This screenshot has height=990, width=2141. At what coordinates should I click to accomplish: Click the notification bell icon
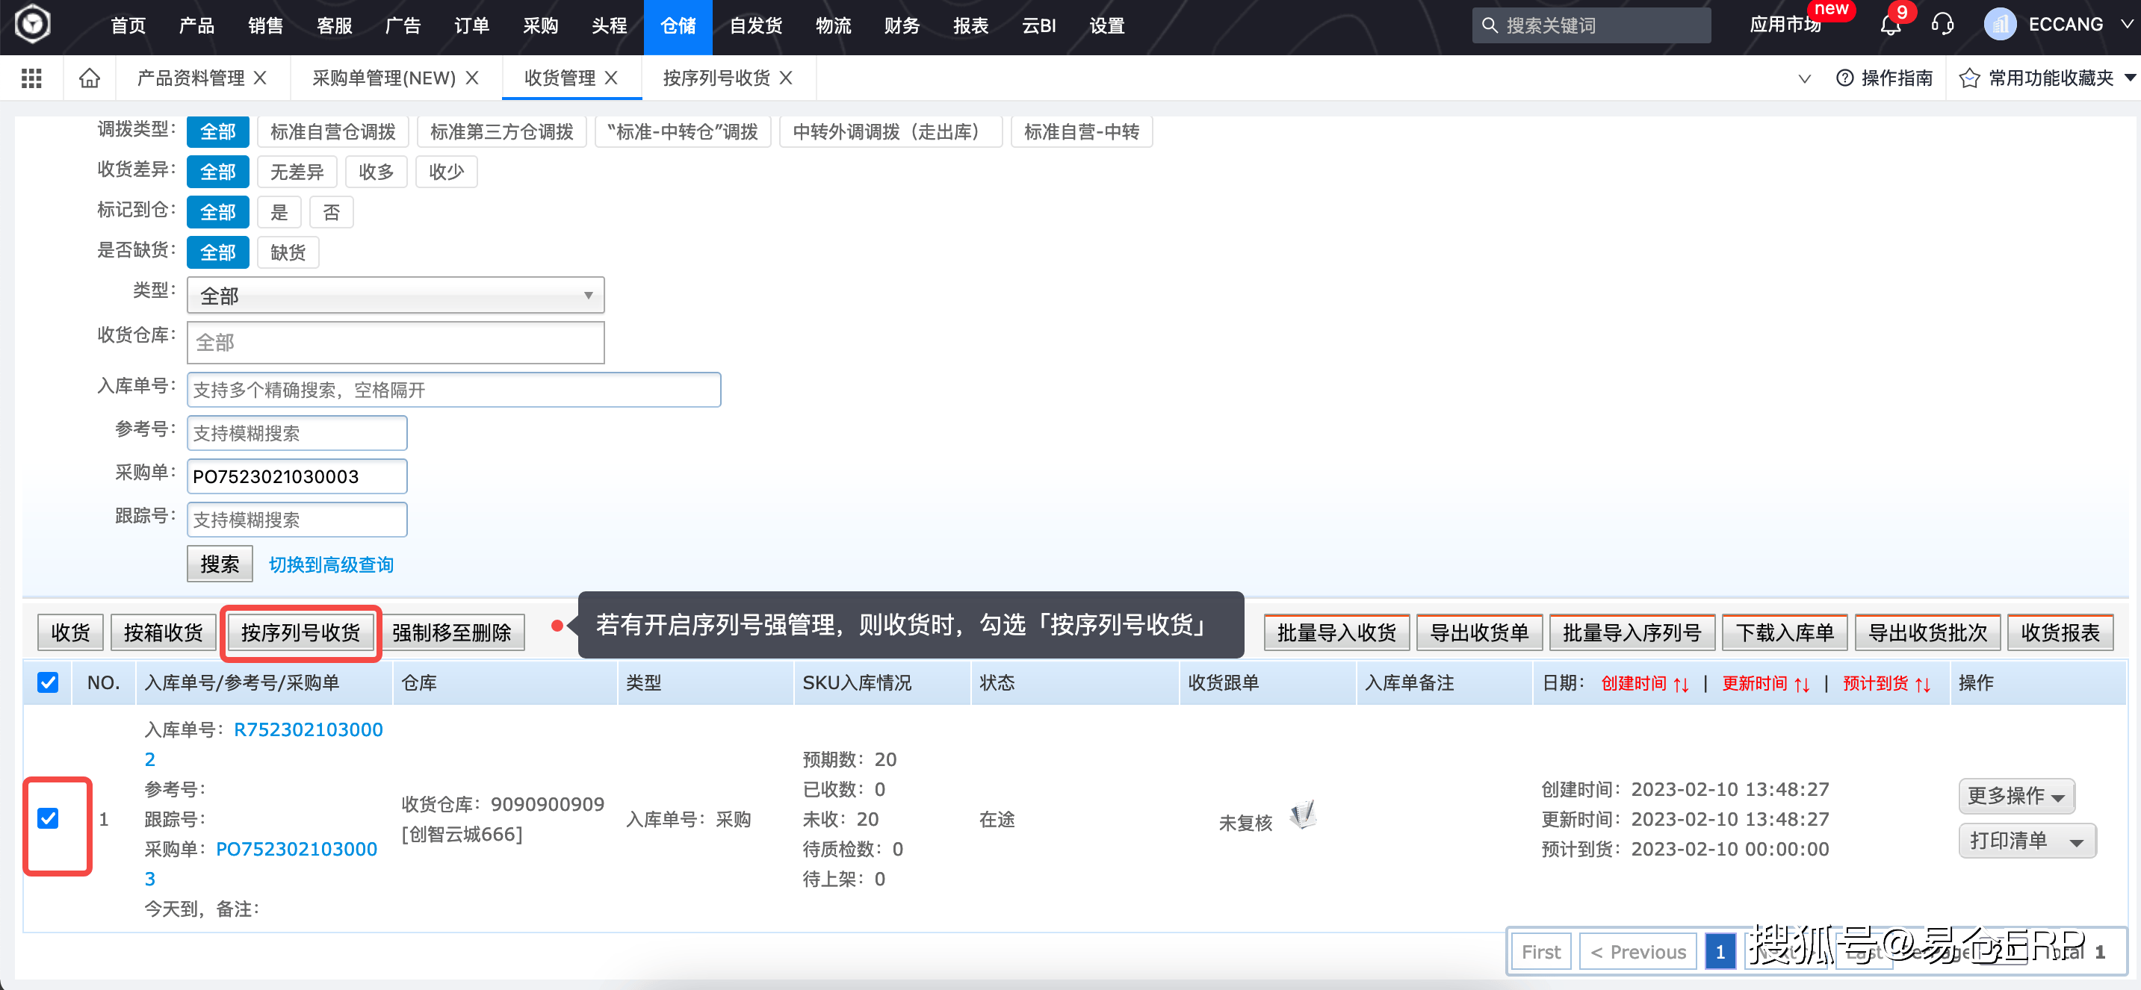(1890, 25)
